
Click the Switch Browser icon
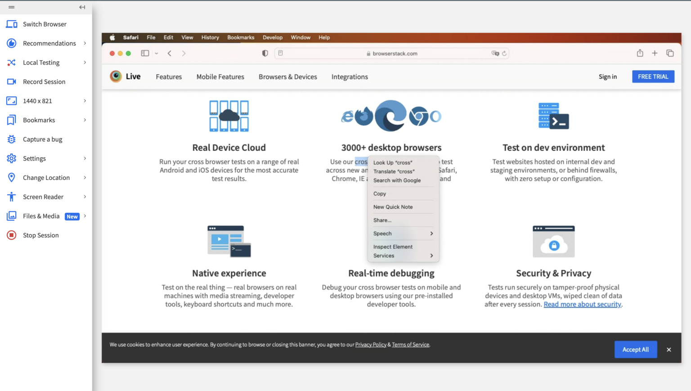tap(12, 24)
